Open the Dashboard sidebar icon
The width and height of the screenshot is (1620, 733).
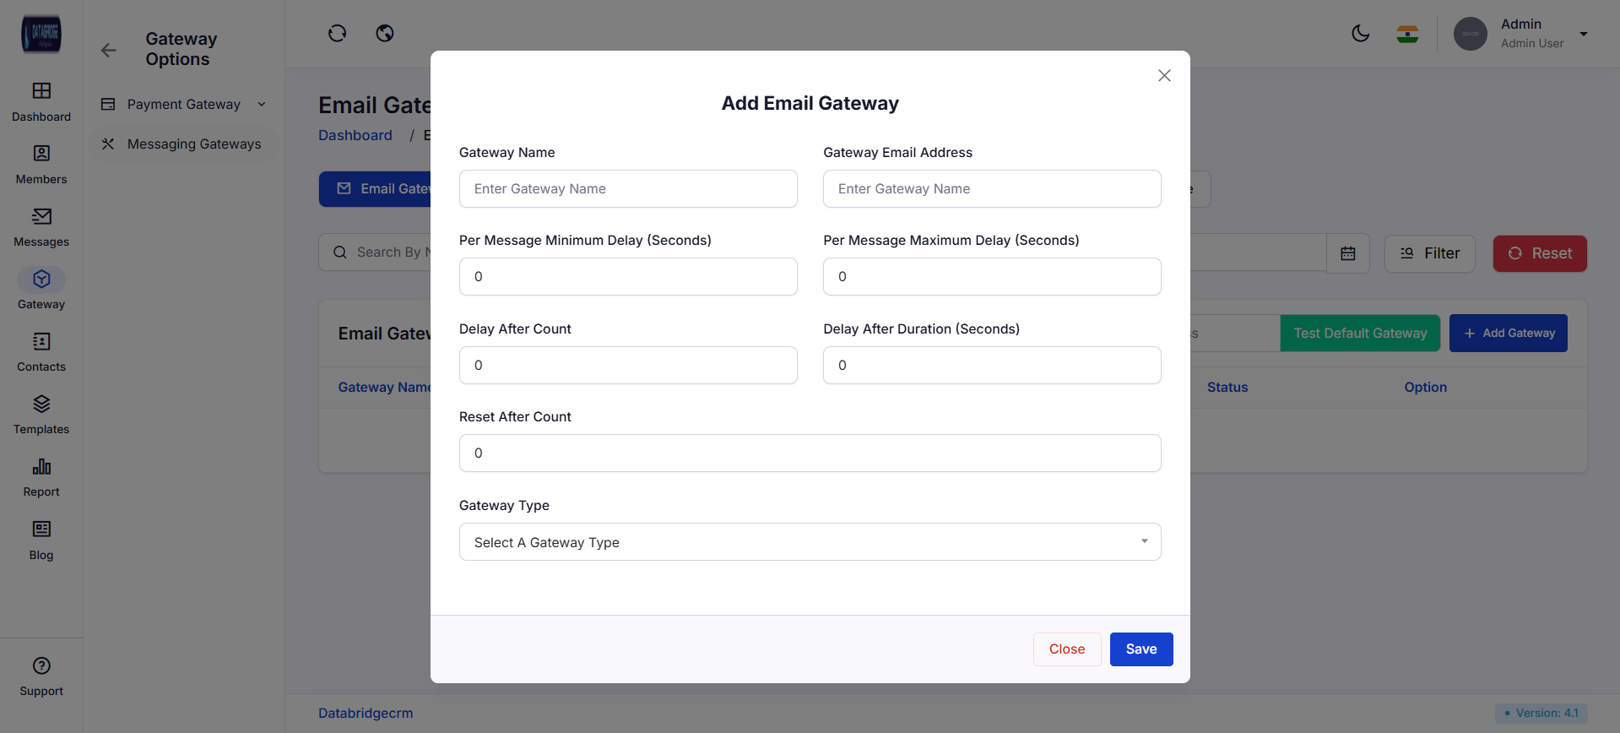click(x=41, y=91)
